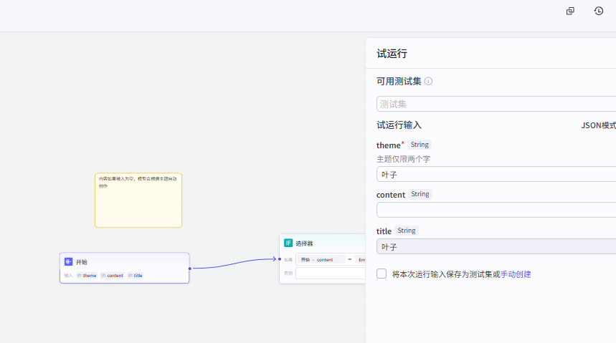Viewport: 616px width, 343px height.
Task: Click the title variable tag in 开始 node
Action: coord(136,276)
